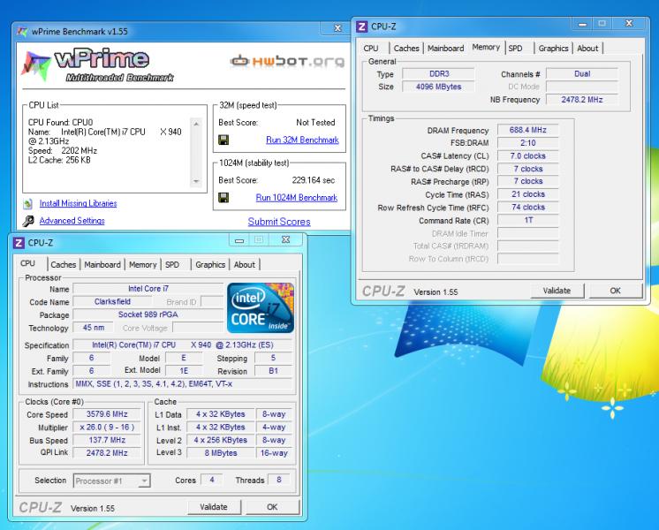Click the Row Refresh Cycle Time 74 clocks
This screenshot has width=659, height=530.
click(528, 208)
